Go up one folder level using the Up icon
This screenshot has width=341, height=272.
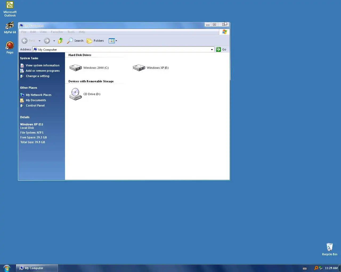coord(60,41)
